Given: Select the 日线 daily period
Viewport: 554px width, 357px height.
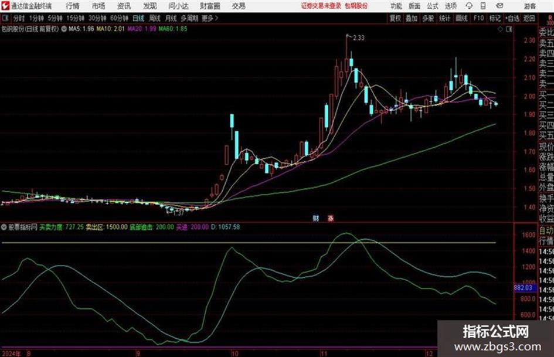Looking at the screenshot, I should [138, 18].
